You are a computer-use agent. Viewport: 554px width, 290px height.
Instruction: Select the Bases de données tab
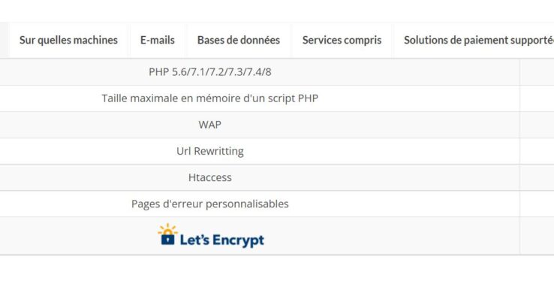(239, 41)
